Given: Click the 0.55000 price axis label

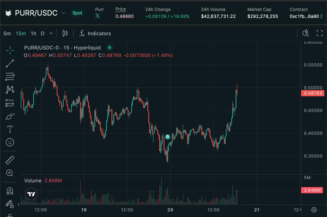Looking at the screenshot, I should coord(313,65).
